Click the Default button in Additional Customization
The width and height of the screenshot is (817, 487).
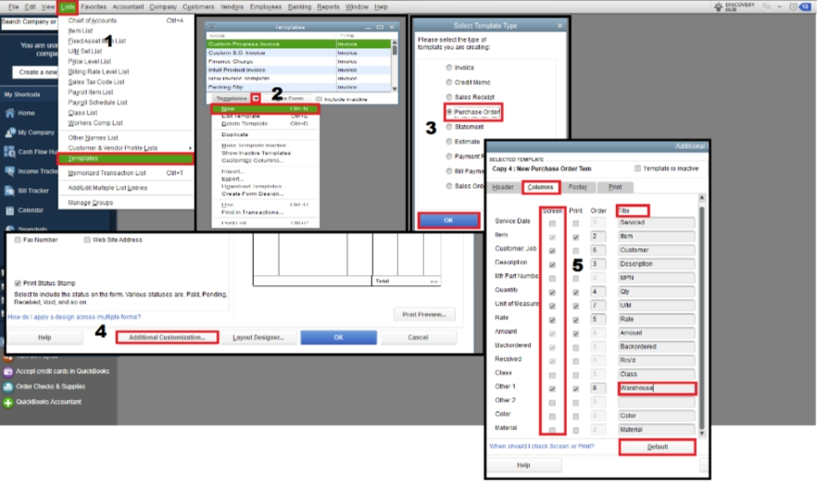tap(657, 447)
